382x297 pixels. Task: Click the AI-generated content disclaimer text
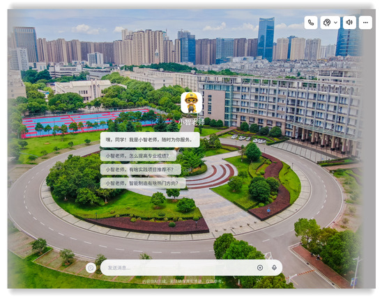[182, 281]
